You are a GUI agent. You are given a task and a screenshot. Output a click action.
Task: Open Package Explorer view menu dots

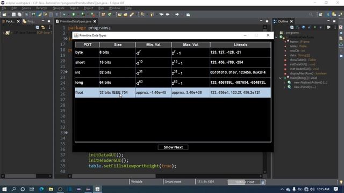click(x=50, y=27)
